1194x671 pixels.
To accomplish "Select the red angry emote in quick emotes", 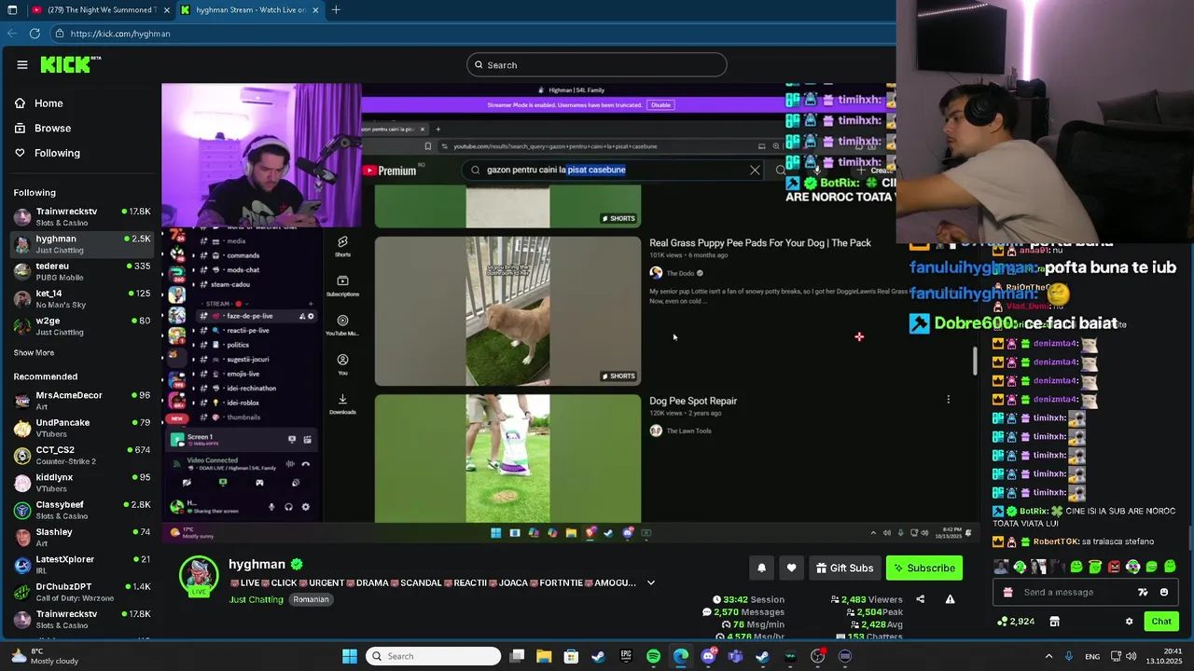I will tap(1114, 567).
